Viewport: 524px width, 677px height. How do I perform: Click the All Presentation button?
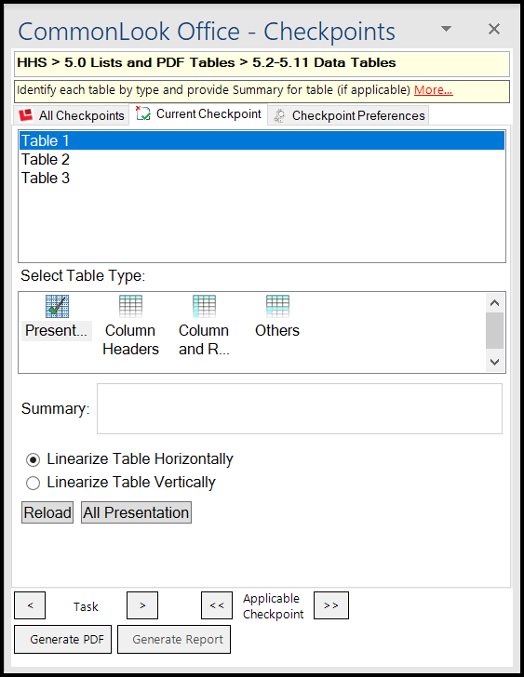pos(136,512)
